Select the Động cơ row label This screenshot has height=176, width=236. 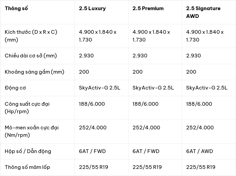(15, 88)
